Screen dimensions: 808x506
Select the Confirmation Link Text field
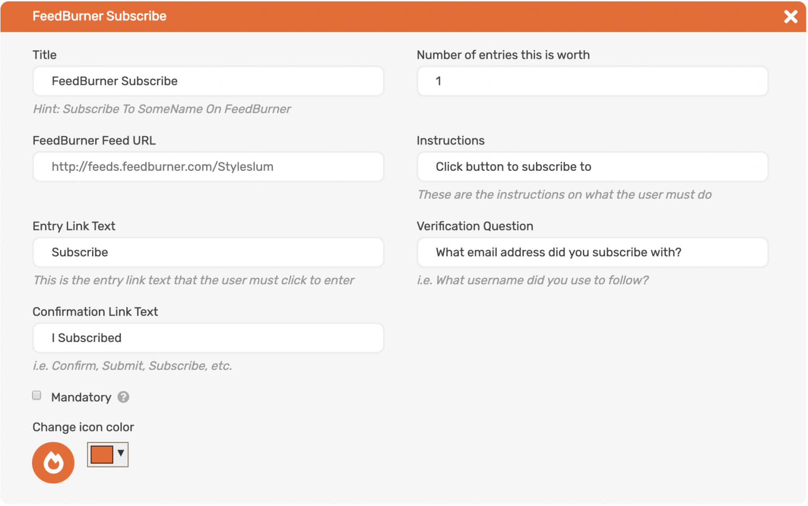point(208,338)
